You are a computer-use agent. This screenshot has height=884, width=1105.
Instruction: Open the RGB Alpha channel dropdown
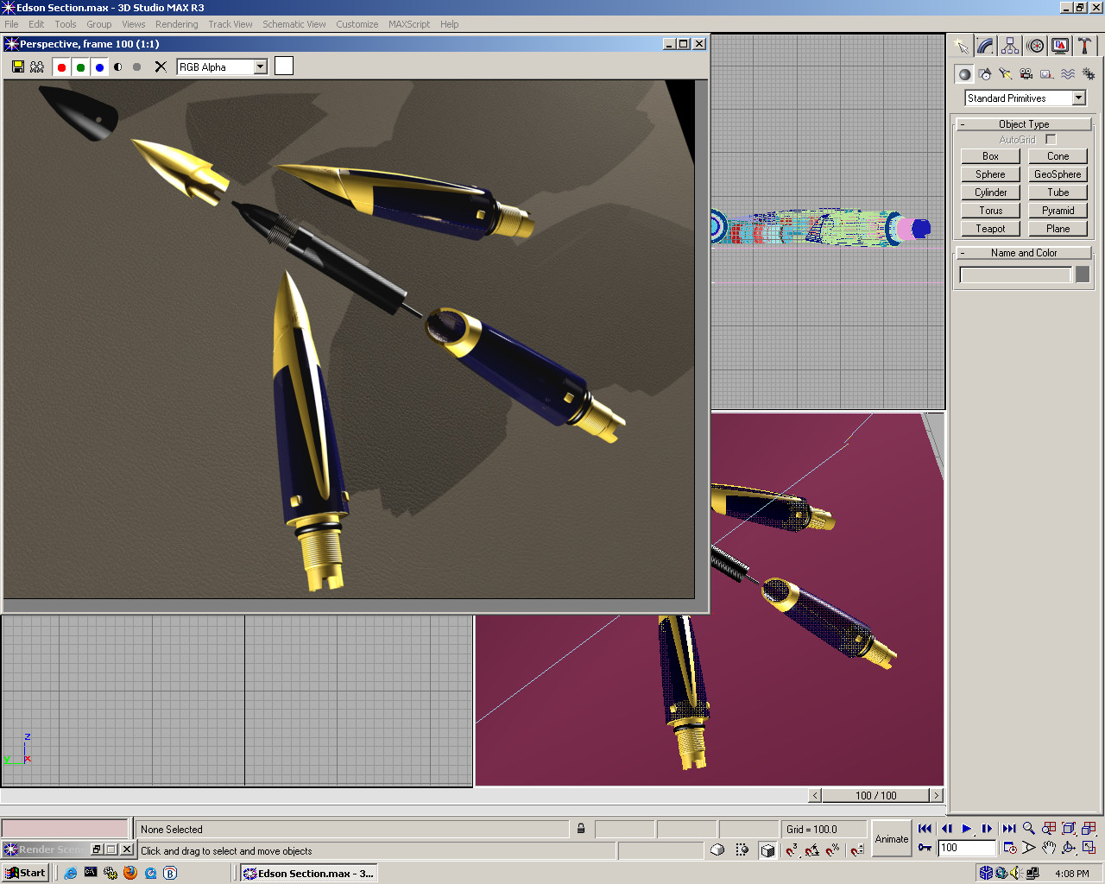(260, 66)
